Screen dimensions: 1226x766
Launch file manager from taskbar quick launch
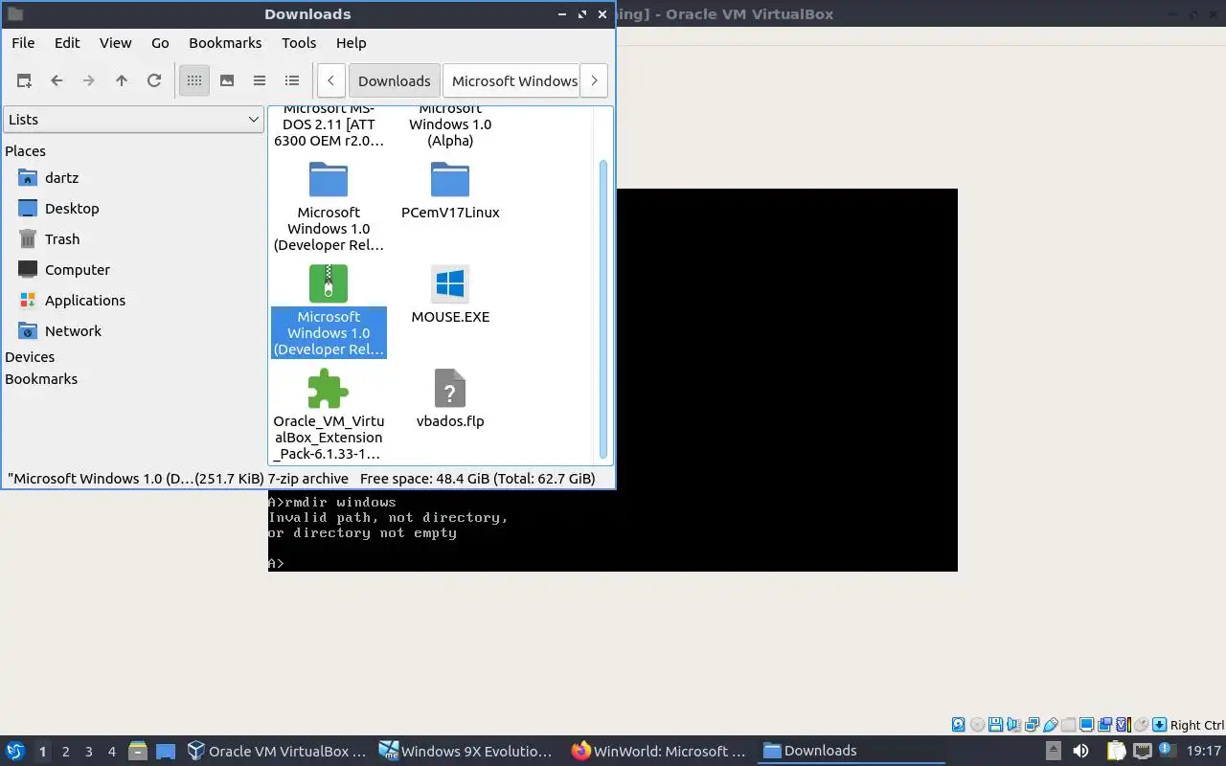click(x=137, y=751)
